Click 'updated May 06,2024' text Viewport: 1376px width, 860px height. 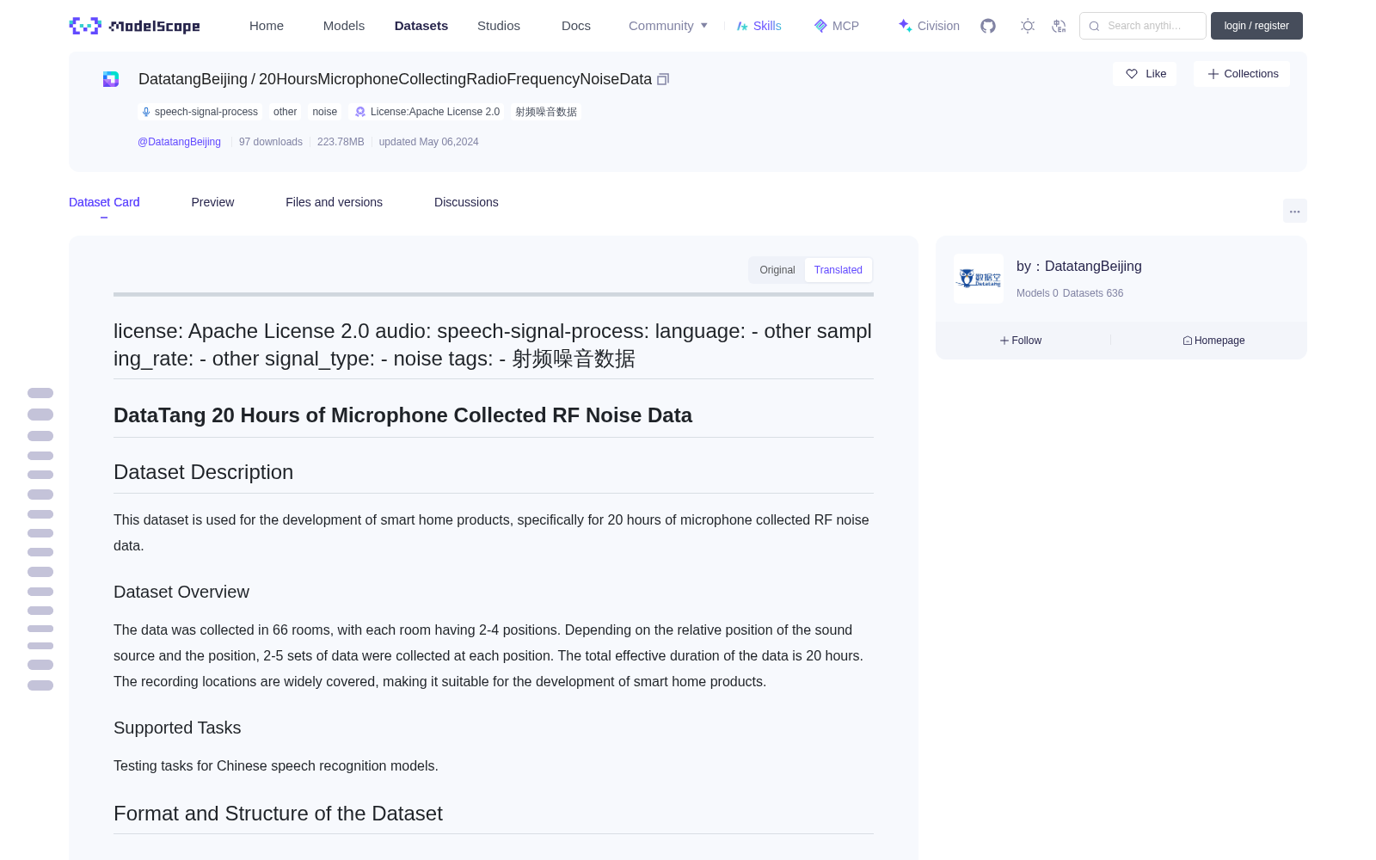tap(429, 142)
